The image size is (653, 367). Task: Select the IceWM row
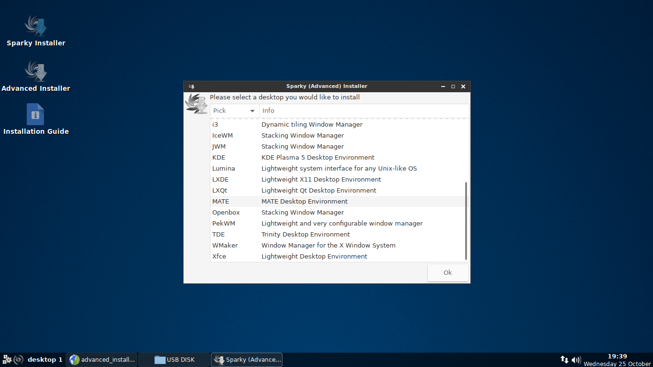pos(337,135)
